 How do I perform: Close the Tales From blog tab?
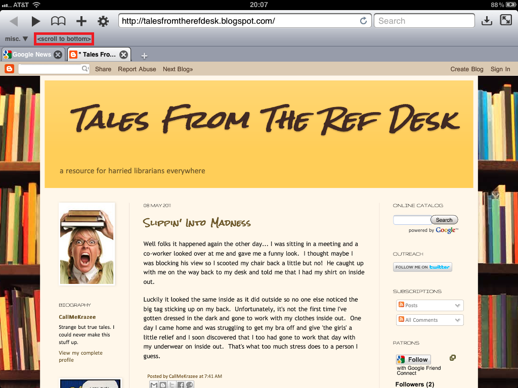tap(123, 55)
